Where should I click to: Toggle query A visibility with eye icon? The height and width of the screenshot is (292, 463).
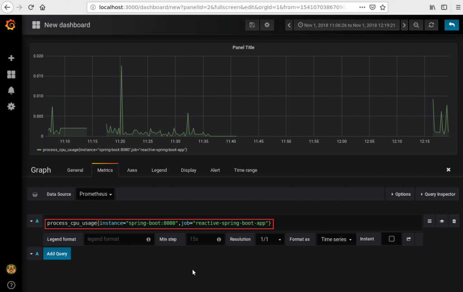pos(442,221)
